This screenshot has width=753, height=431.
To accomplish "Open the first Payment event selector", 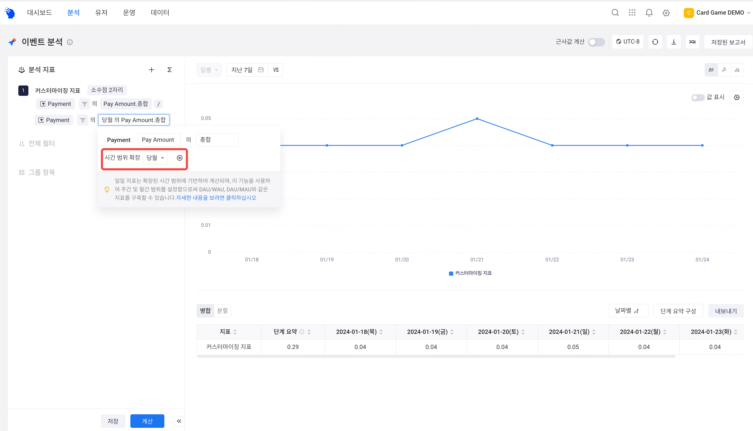I will pos(55,104).
